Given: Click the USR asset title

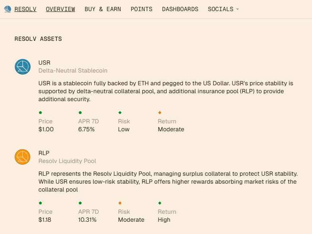Looking at the screenshot, I should pos(45,63).
